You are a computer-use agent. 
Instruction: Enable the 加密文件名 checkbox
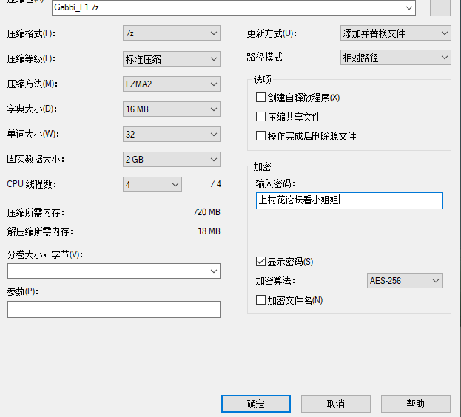(x=260, y=300)
